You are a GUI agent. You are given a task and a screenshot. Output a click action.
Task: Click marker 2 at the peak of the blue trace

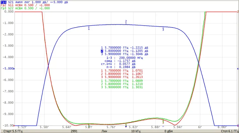126,22
